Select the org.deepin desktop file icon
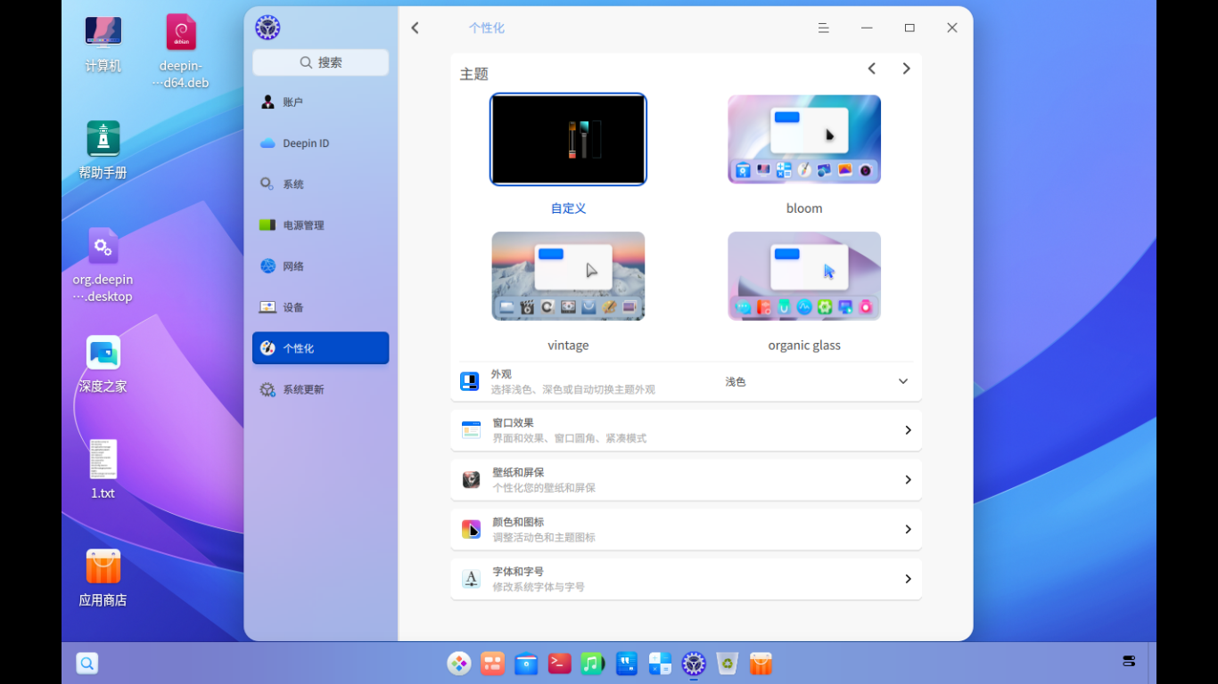 pos(103,265)
